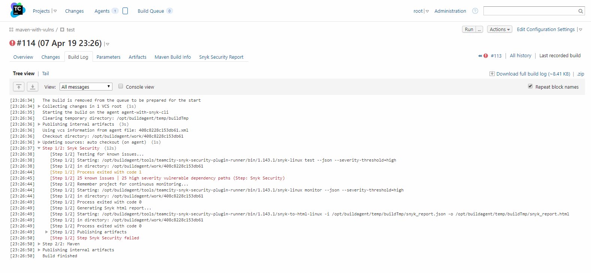Open the Build Queue page
Image resolution: width=591 pixels, height=273 pixels.
pyautogui.click(x=151, y=11)
